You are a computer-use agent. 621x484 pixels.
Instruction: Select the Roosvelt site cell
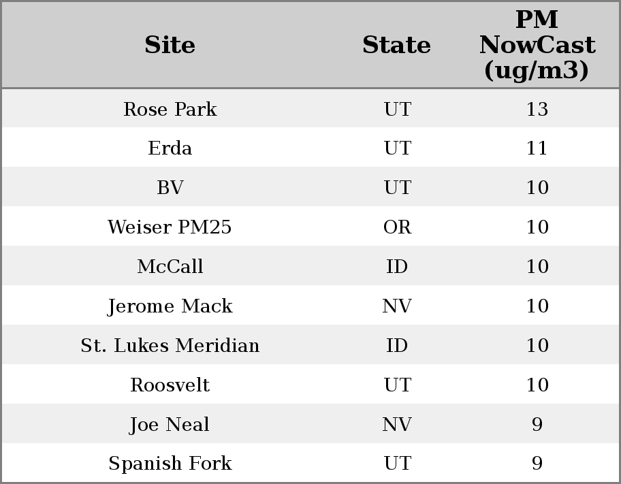coord(170,385)
